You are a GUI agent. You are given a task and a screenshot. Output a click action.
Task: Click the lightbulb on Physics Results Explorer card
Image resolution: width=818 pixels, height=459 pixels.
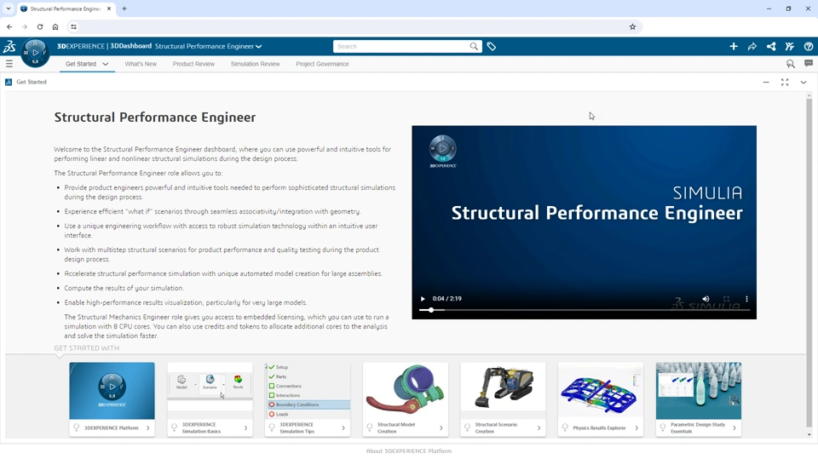(565, 427)
